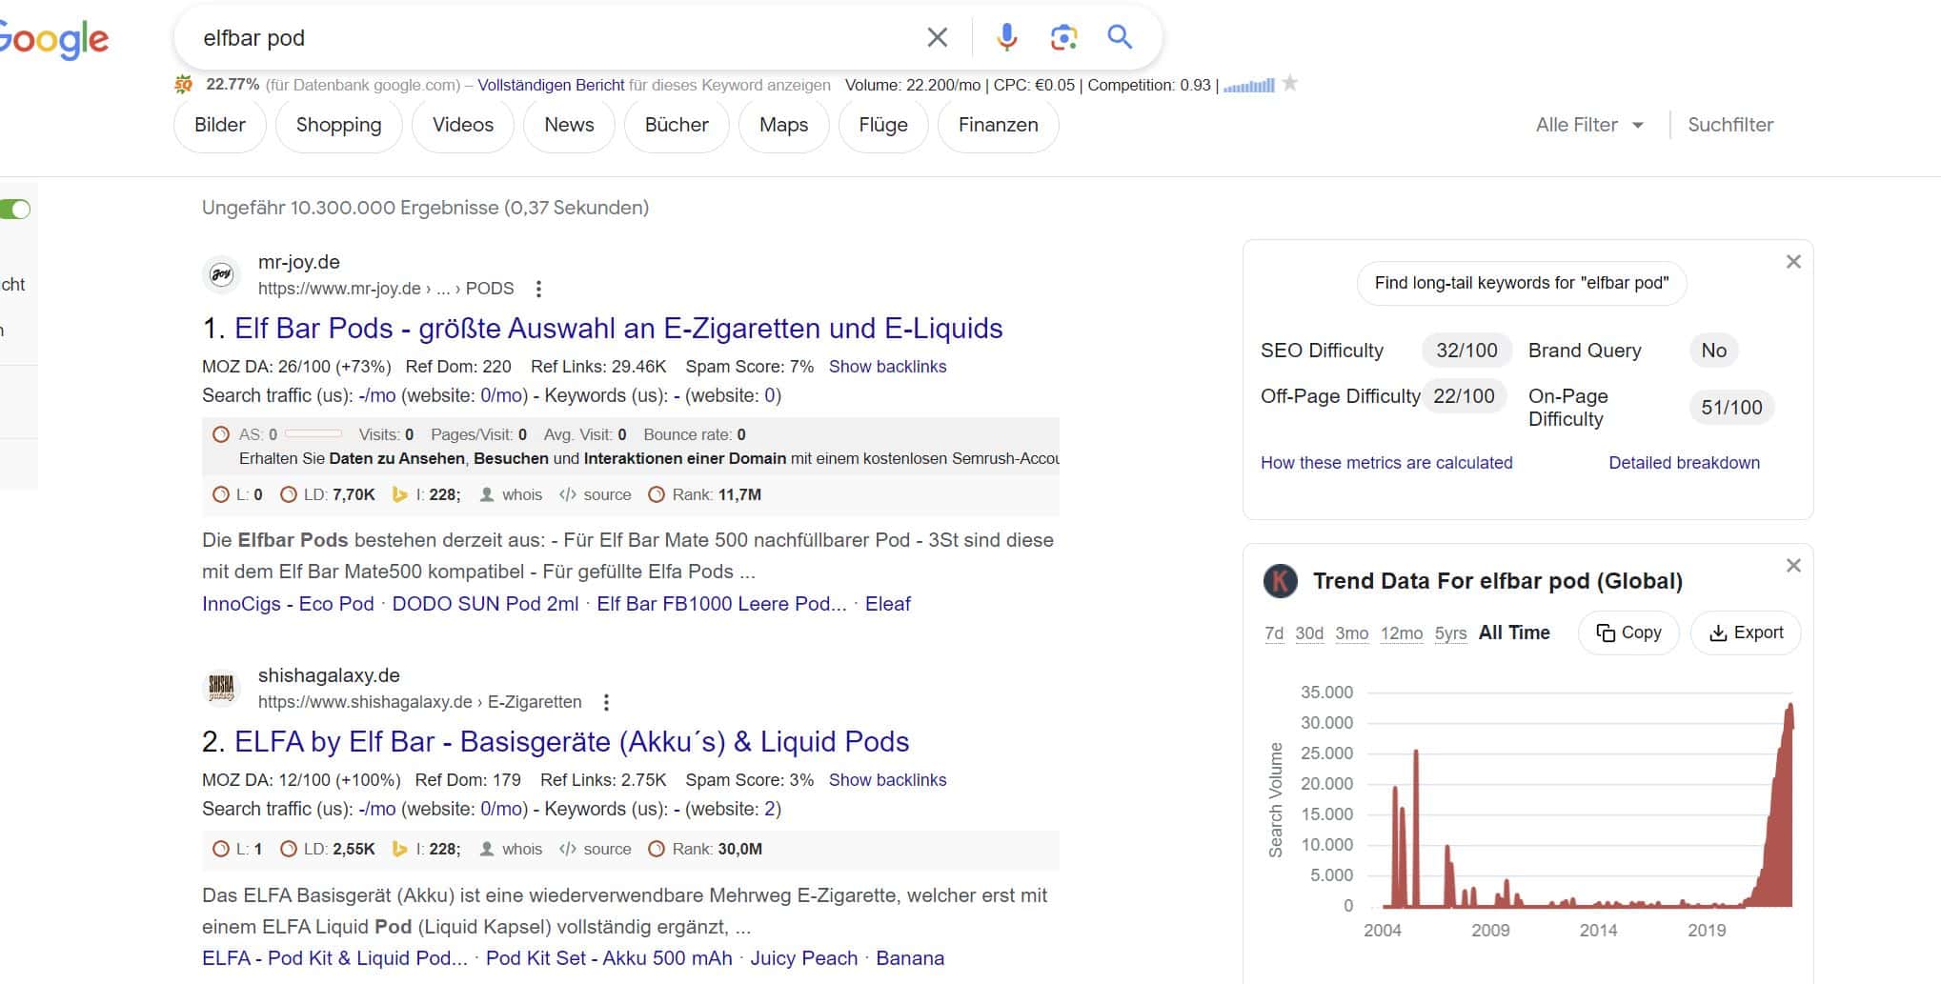Open Vollständigen Bericht link
The width and height of the screenshot is (1941, 984).
(x=551, y=85)
